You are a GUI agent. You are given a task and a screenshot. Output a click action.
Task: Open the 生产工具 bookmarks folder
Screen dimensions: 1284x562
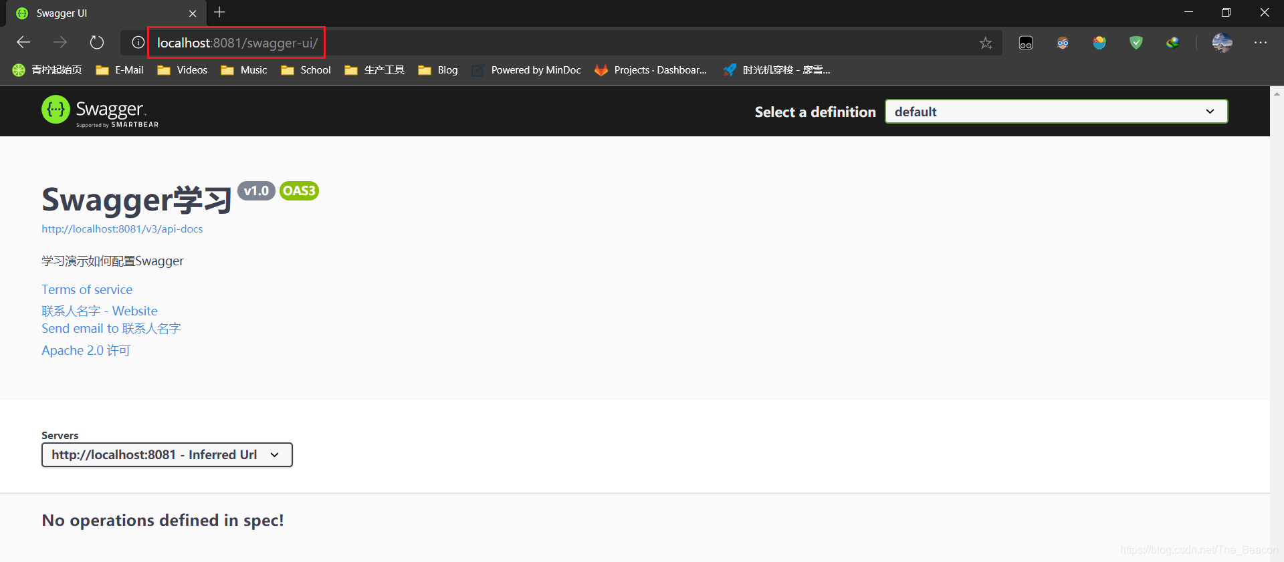click(x=374, y=70)
